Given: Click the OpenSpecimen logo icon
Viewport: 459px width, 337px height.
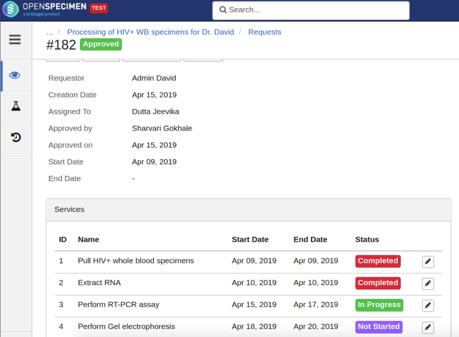Looking at the screenshot, I should [11, 9].
